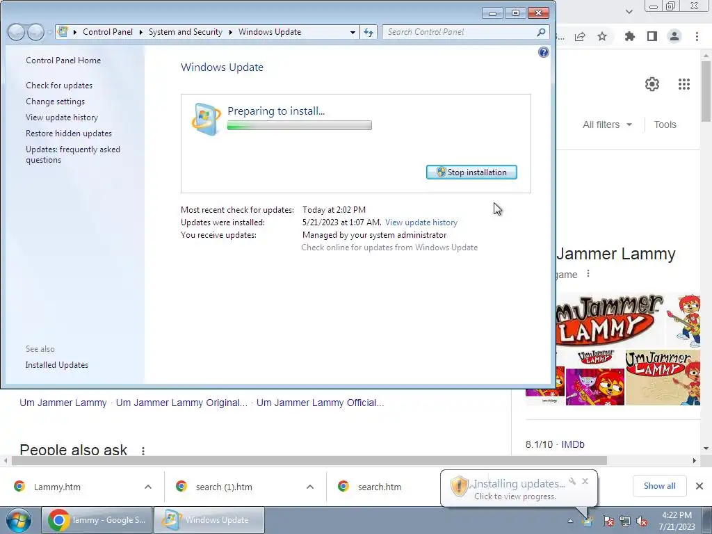Screen dimensions: 712x534
Task: Open the All filters dropdown
Action: click(x=607, y=124)
